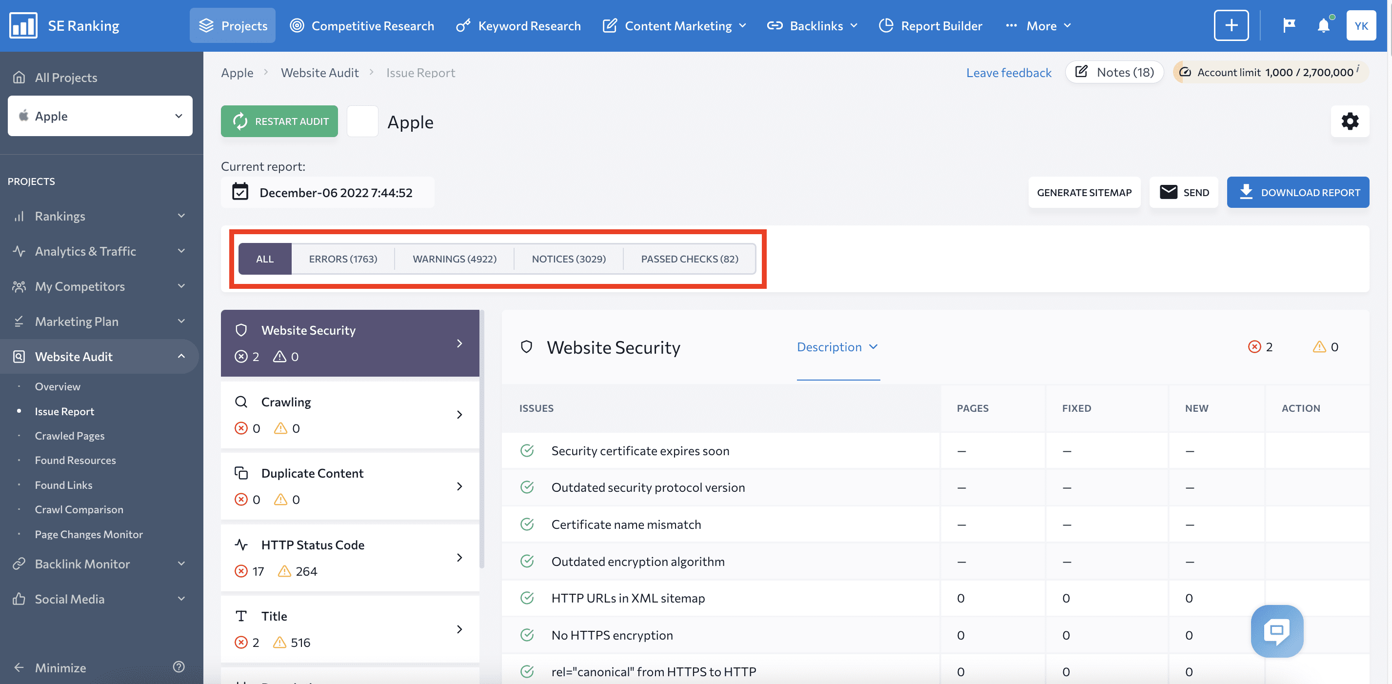Click RESTART AUDIT button
The width and height of the screenshot is (1392, 684).
click(x=279, y=121)
